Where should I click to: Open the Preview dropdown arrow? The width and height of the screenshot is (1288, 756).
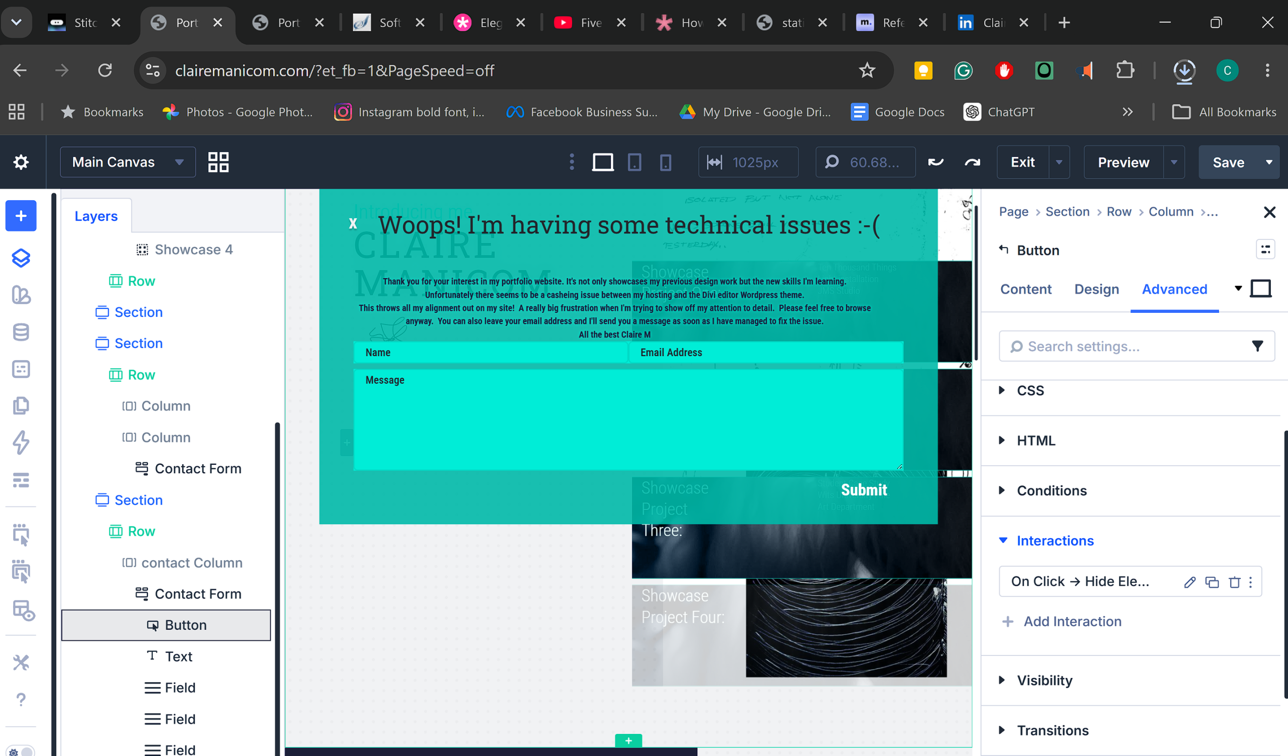pos(1173,162)
